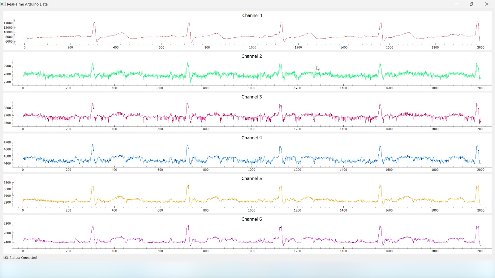The width and height of the screenshot is (495, 278).
Task: Click the Channel 2 plot title
Action: [x=252, y=56]
